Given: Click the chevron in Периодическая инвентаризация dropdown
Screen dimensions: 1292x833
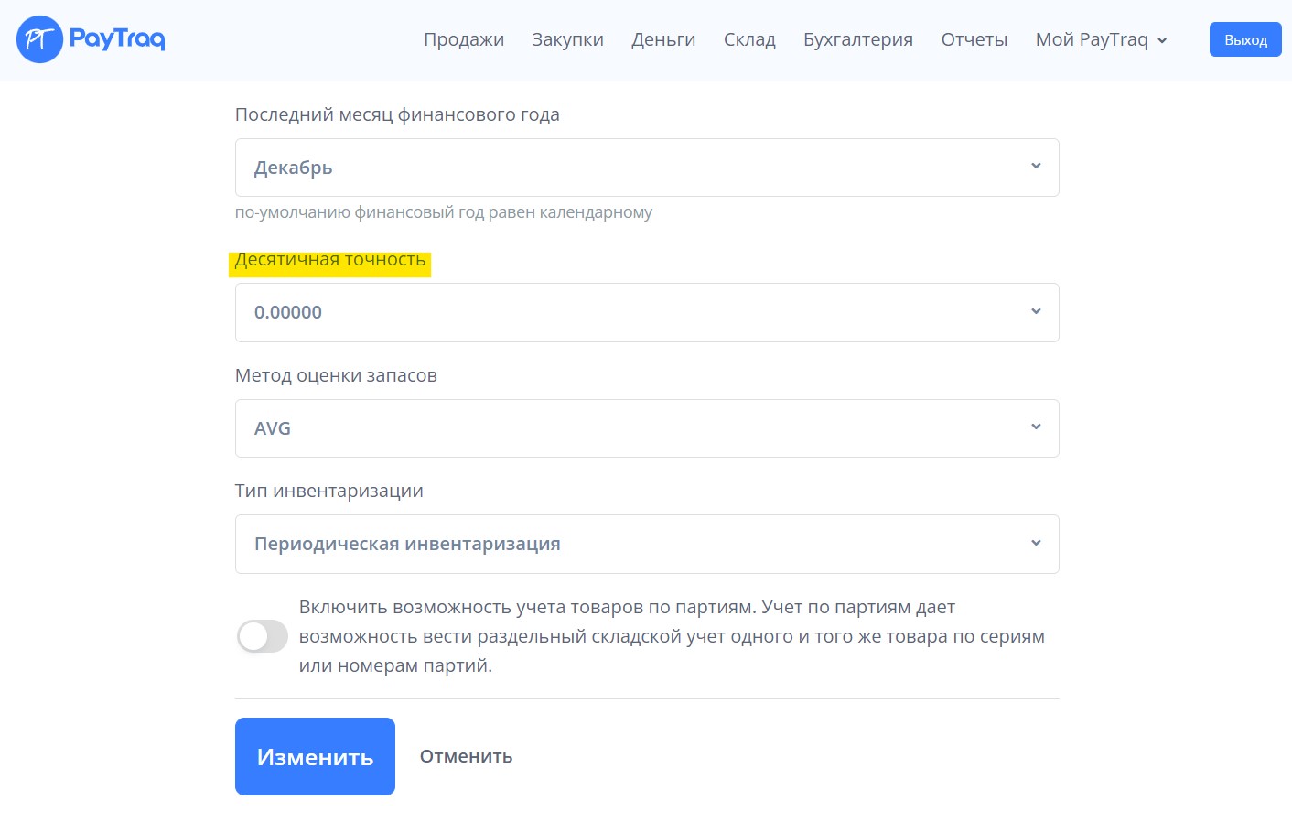Looking at the screenshot, I should [1036, 544].
